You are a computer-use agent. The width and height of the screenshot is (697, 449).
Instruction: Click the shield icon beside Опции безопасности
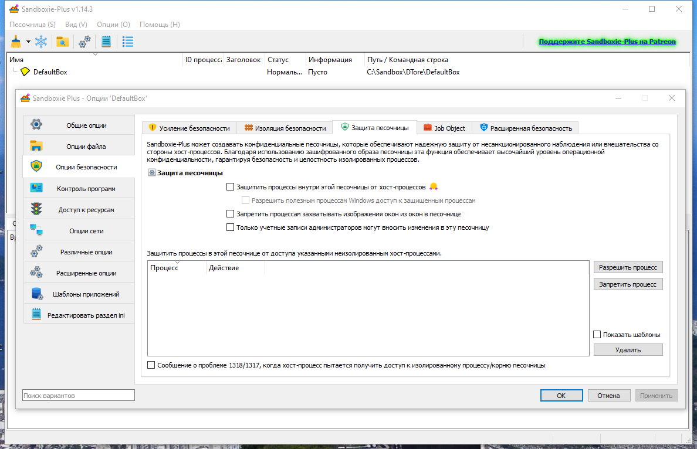[36, 166]
